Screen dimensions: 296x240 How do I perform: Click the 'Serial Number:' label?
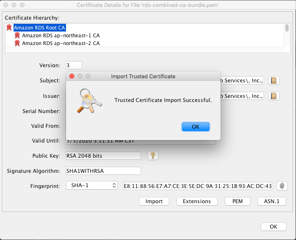pos(41,111)
